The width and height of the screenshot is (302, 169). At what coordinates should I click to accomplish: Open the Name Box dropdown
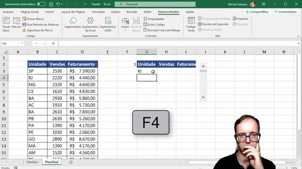22,44
